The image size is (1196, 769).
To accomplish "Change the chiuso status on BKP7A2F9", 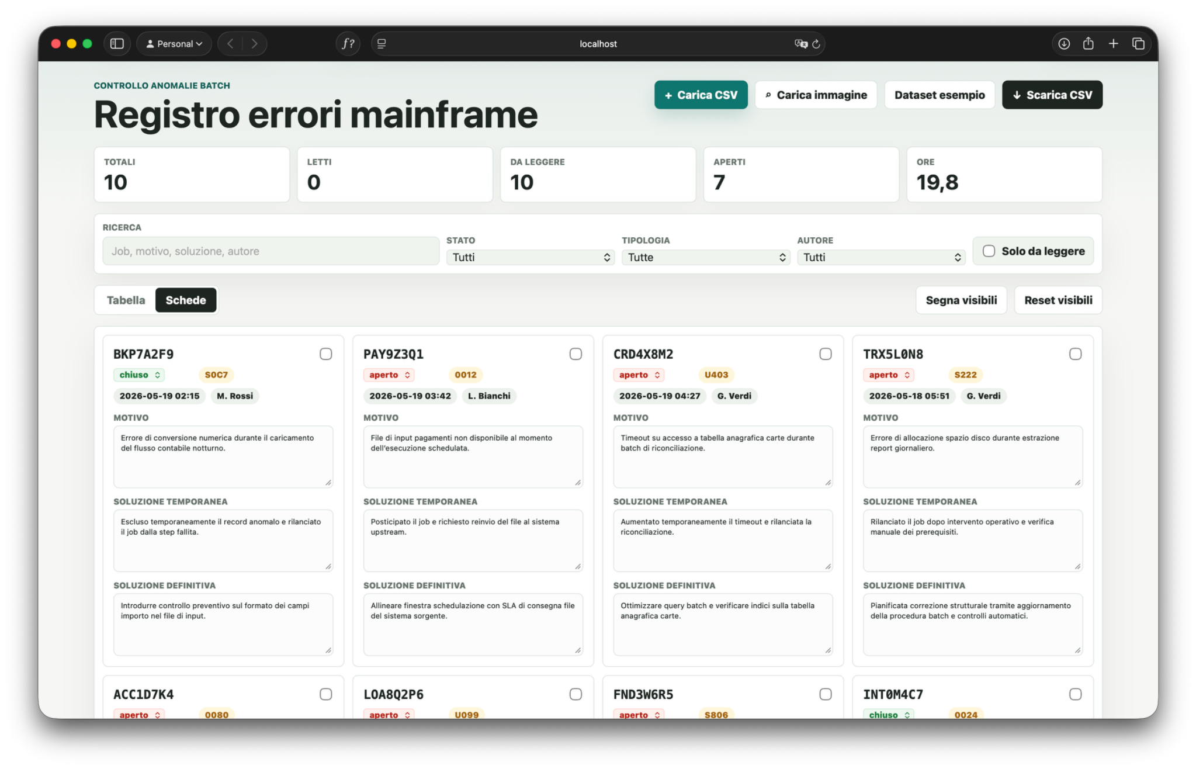I will click(139, 375).
